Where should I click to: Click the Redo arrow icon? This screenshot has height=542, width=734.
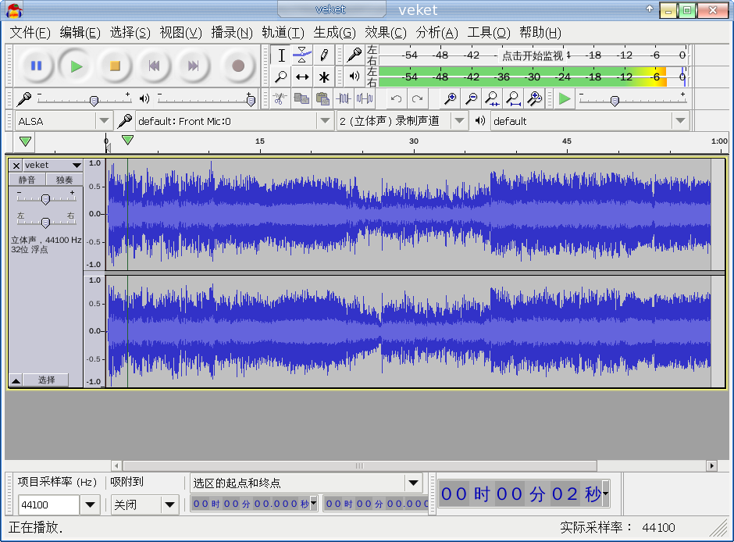pos(417,98)
